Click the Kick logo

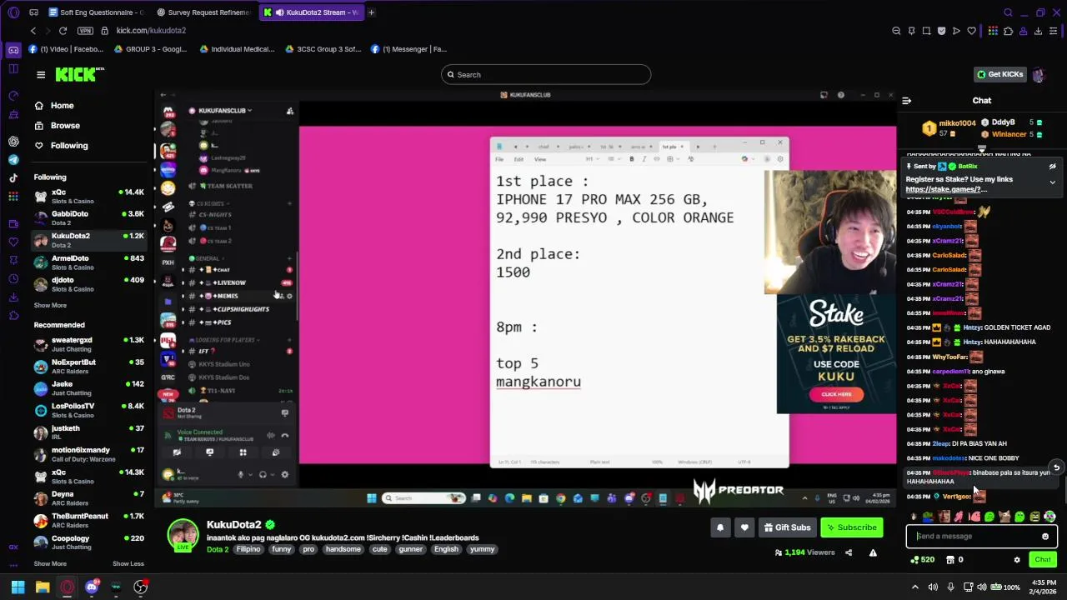pyautogui.click(x=79, y=74)
